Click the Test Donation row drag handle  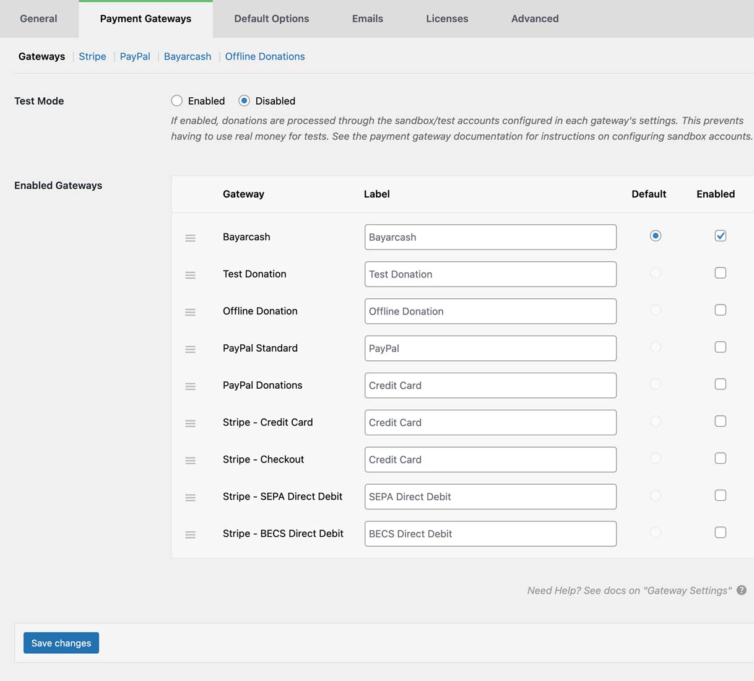[x=191, y=275]
